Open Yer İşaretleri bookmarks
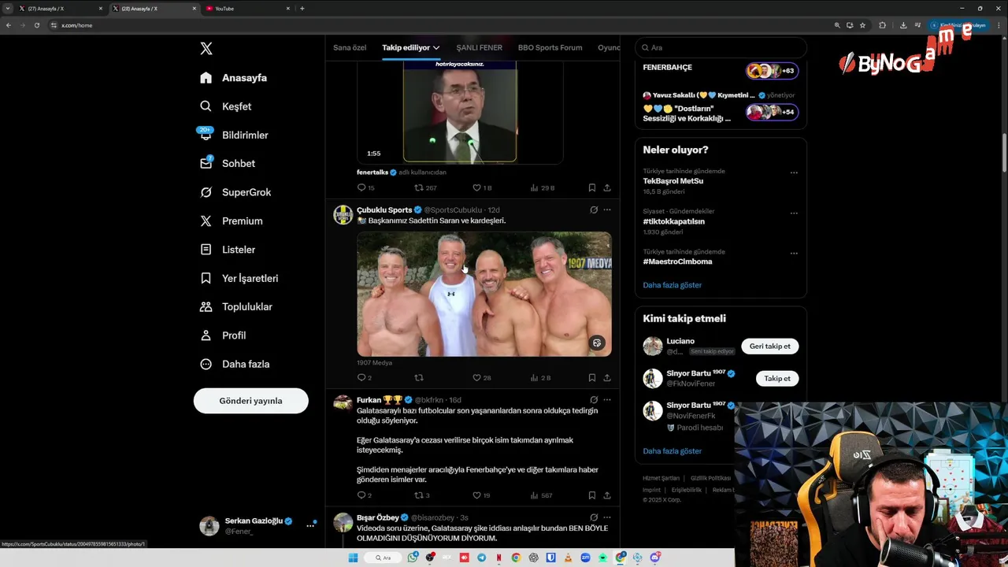 (239, 278)
